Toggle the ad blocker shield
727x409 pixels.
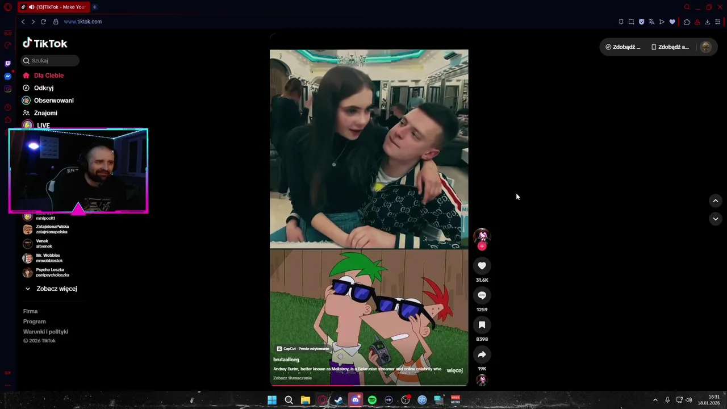[641, 22]
